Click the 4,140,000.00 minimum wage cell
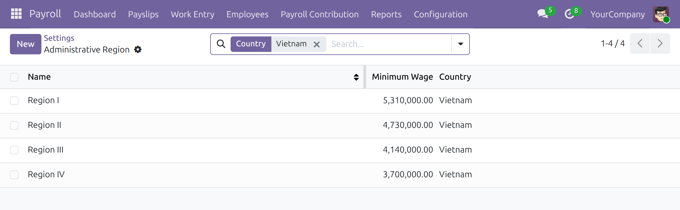The height and width of the screenshot is (210, 680). click(x=408, y=150)
